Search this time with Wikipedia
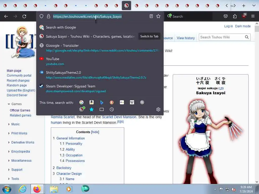The width and height of the screenshot is (259, 194). tap(132, 103)
